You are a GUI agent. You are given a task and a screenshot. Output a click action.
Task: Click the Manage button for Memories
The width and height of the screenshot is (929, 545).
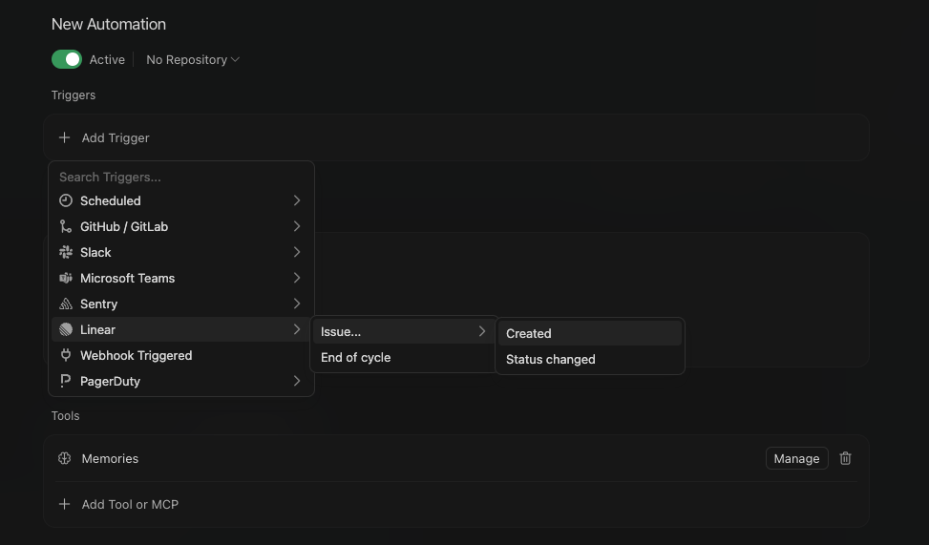click(x=796, y=458)
